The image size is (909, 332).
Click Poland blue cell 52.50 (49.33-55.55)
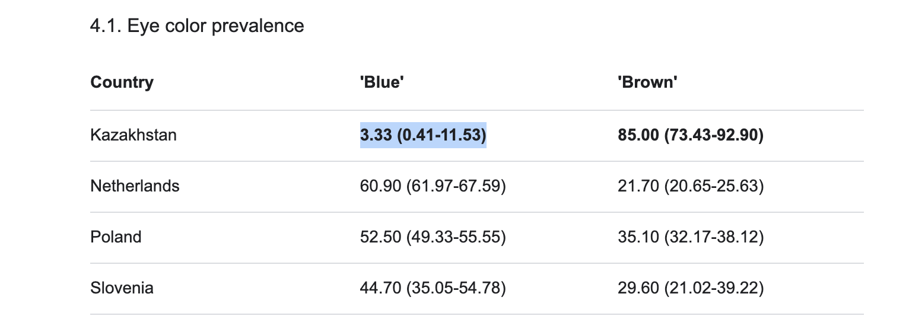(x=433, y=237)
